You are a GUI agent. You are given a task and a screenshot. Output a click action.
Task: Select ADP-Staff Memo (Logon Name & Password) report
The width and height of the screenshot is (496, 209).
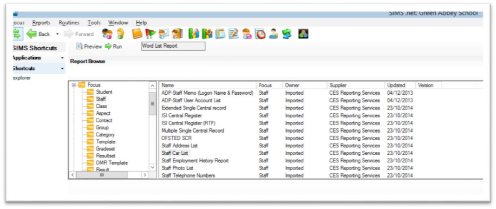pos(207,93)
